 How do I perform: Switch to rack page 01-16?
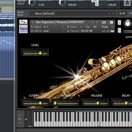click(122, 13)
